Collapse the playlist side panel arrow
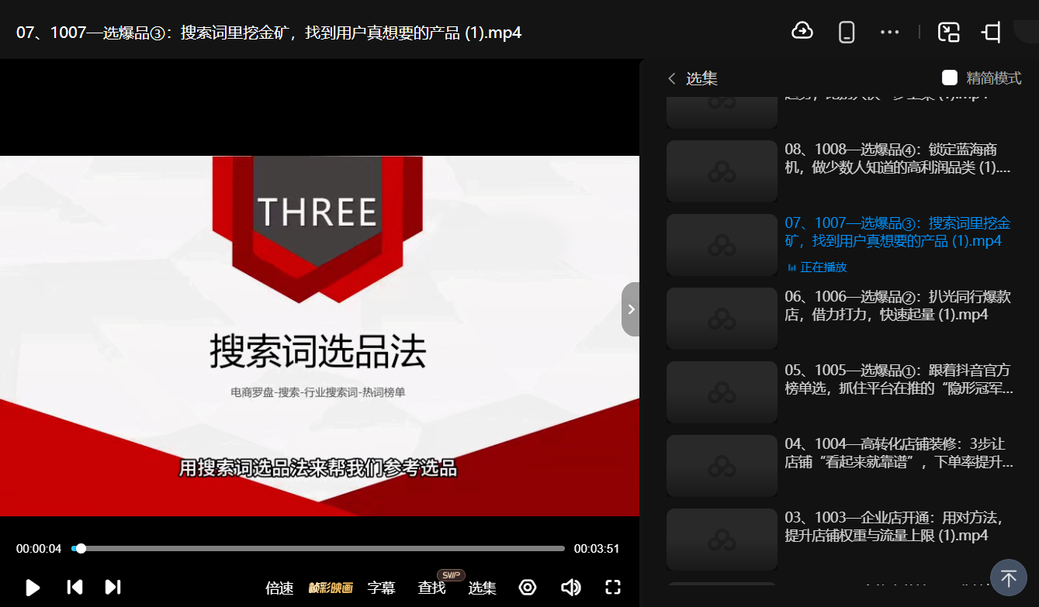 (631, 309)
